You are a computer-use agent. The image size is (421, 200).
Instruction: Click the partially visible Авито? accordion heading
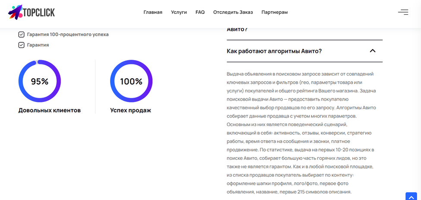(237, 29)
